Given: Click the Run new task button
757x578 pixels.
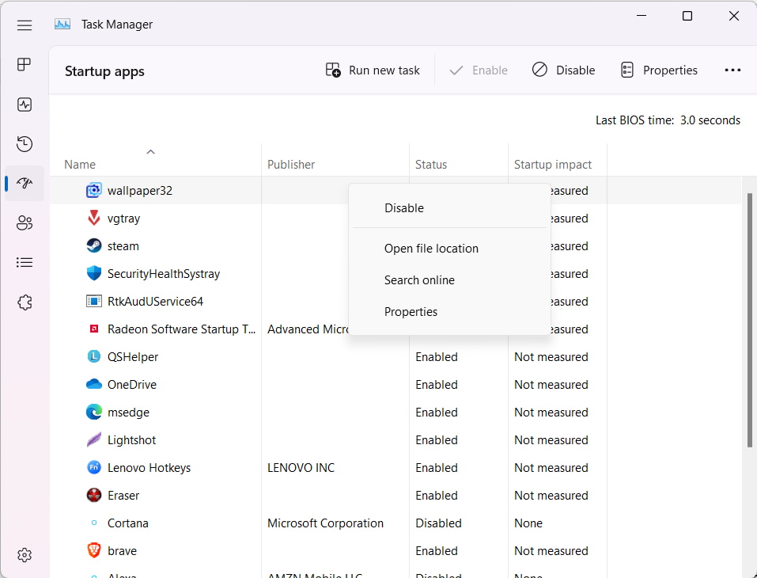Looking at the screenshot, I should pyautogui.click(x=373, y=70).
